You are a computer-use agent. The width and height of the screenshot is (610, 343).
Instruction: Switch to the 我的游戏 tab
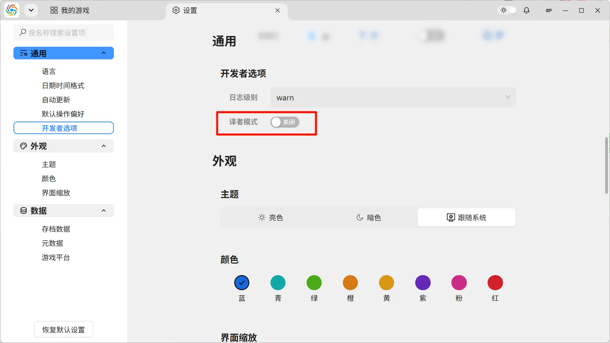(70, 11)
